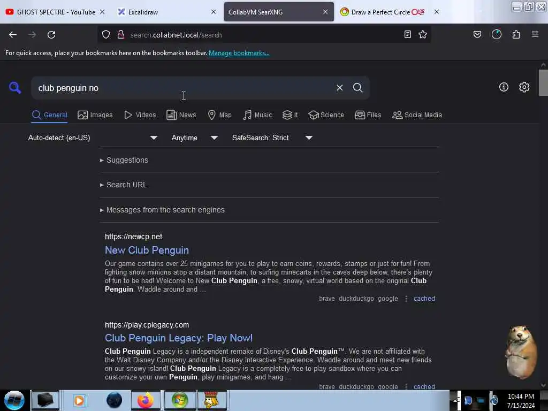Select the Map search category
548x411 pixels.
219,115
